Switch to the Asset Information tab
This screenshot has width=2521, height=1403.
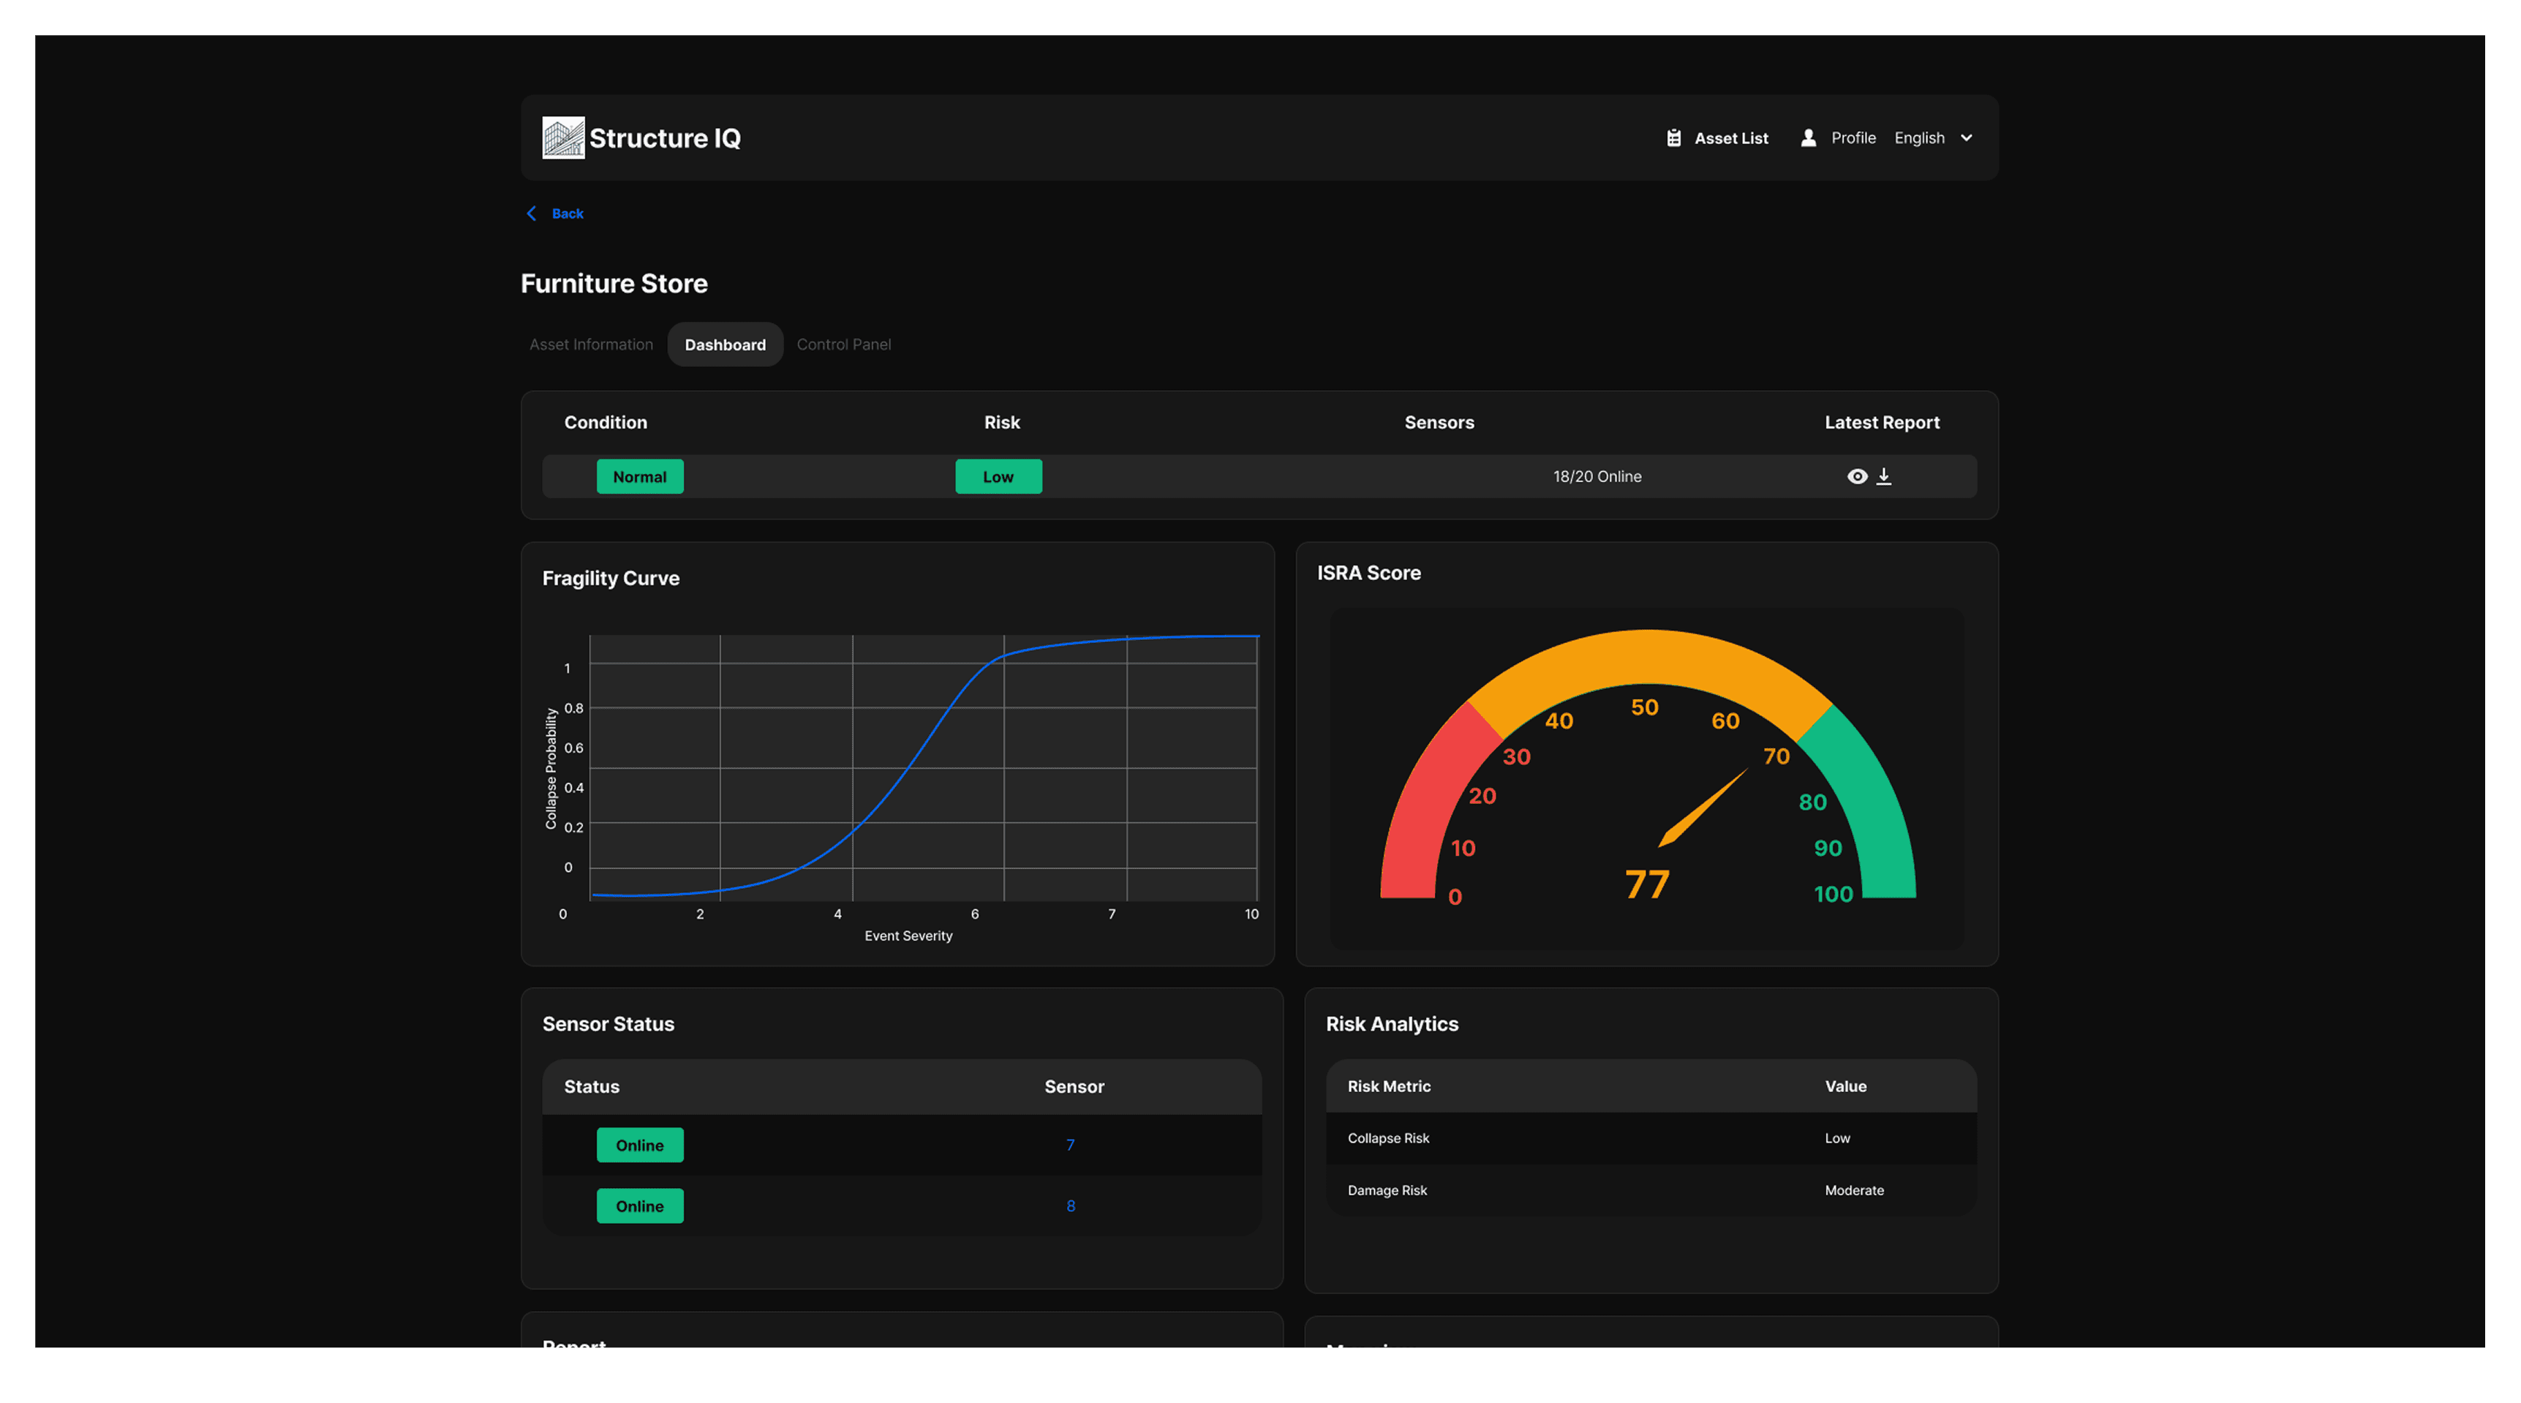pos(591,345)
